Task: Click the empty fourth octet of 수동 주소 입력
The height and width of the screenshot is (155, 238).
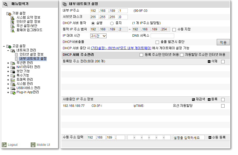Action: pos(120,137)
